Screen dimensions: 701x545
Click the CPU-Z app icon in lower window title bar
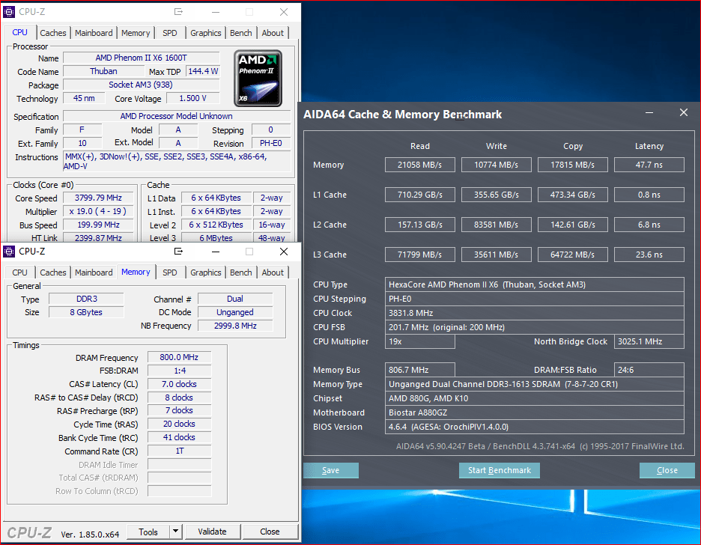pyautogui.click(x=9, y=252)
